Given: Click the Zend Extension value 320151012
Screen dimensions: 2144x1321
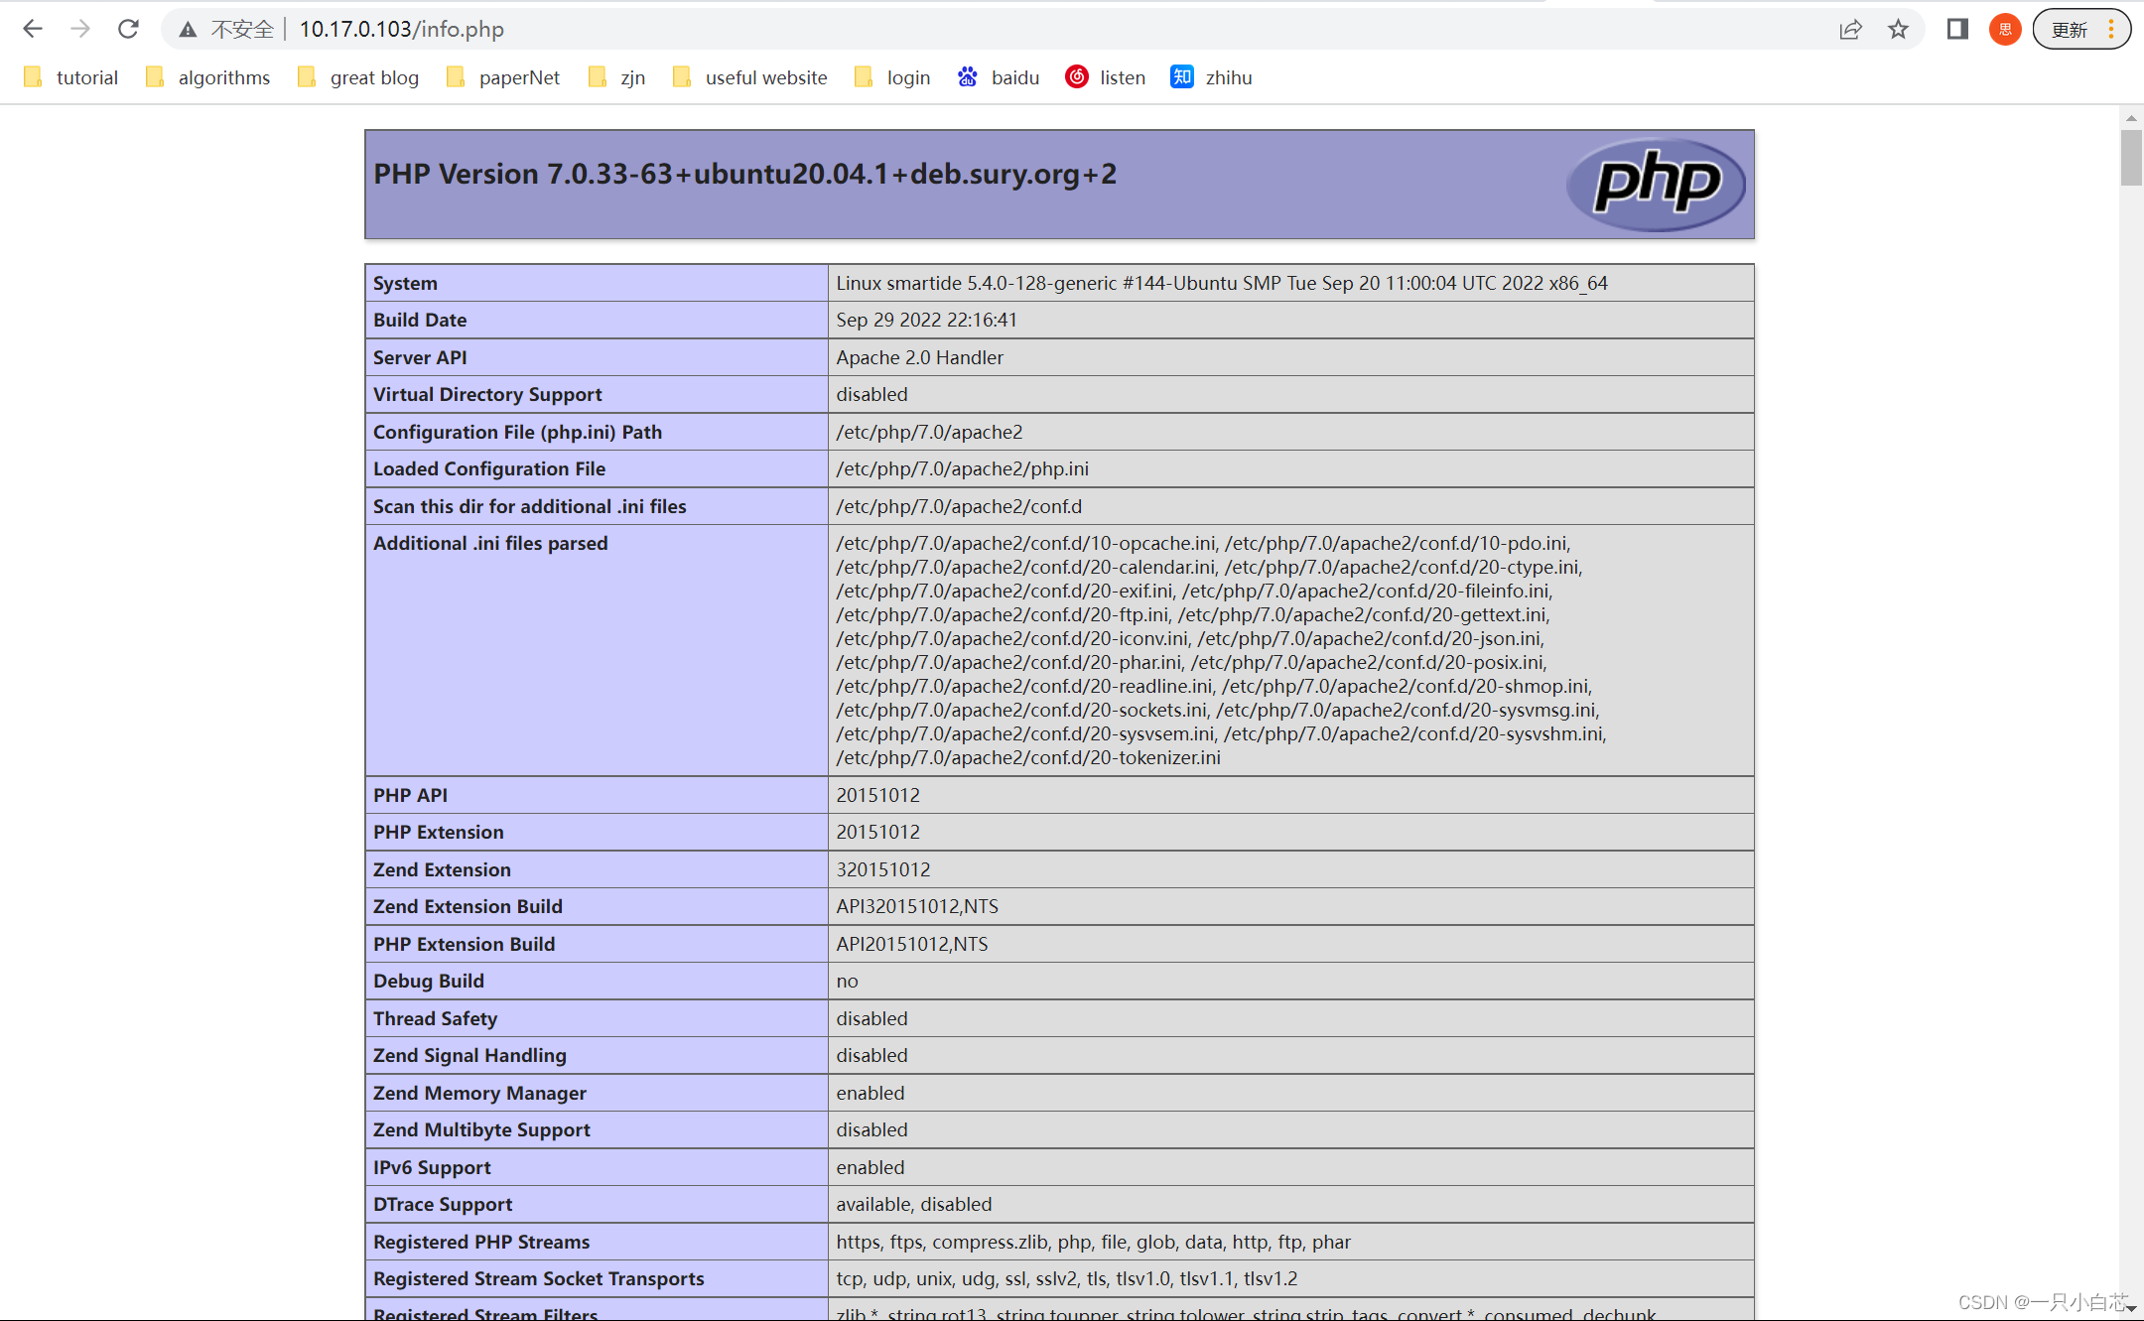Looking at the screenshot, I should [883, 870].
